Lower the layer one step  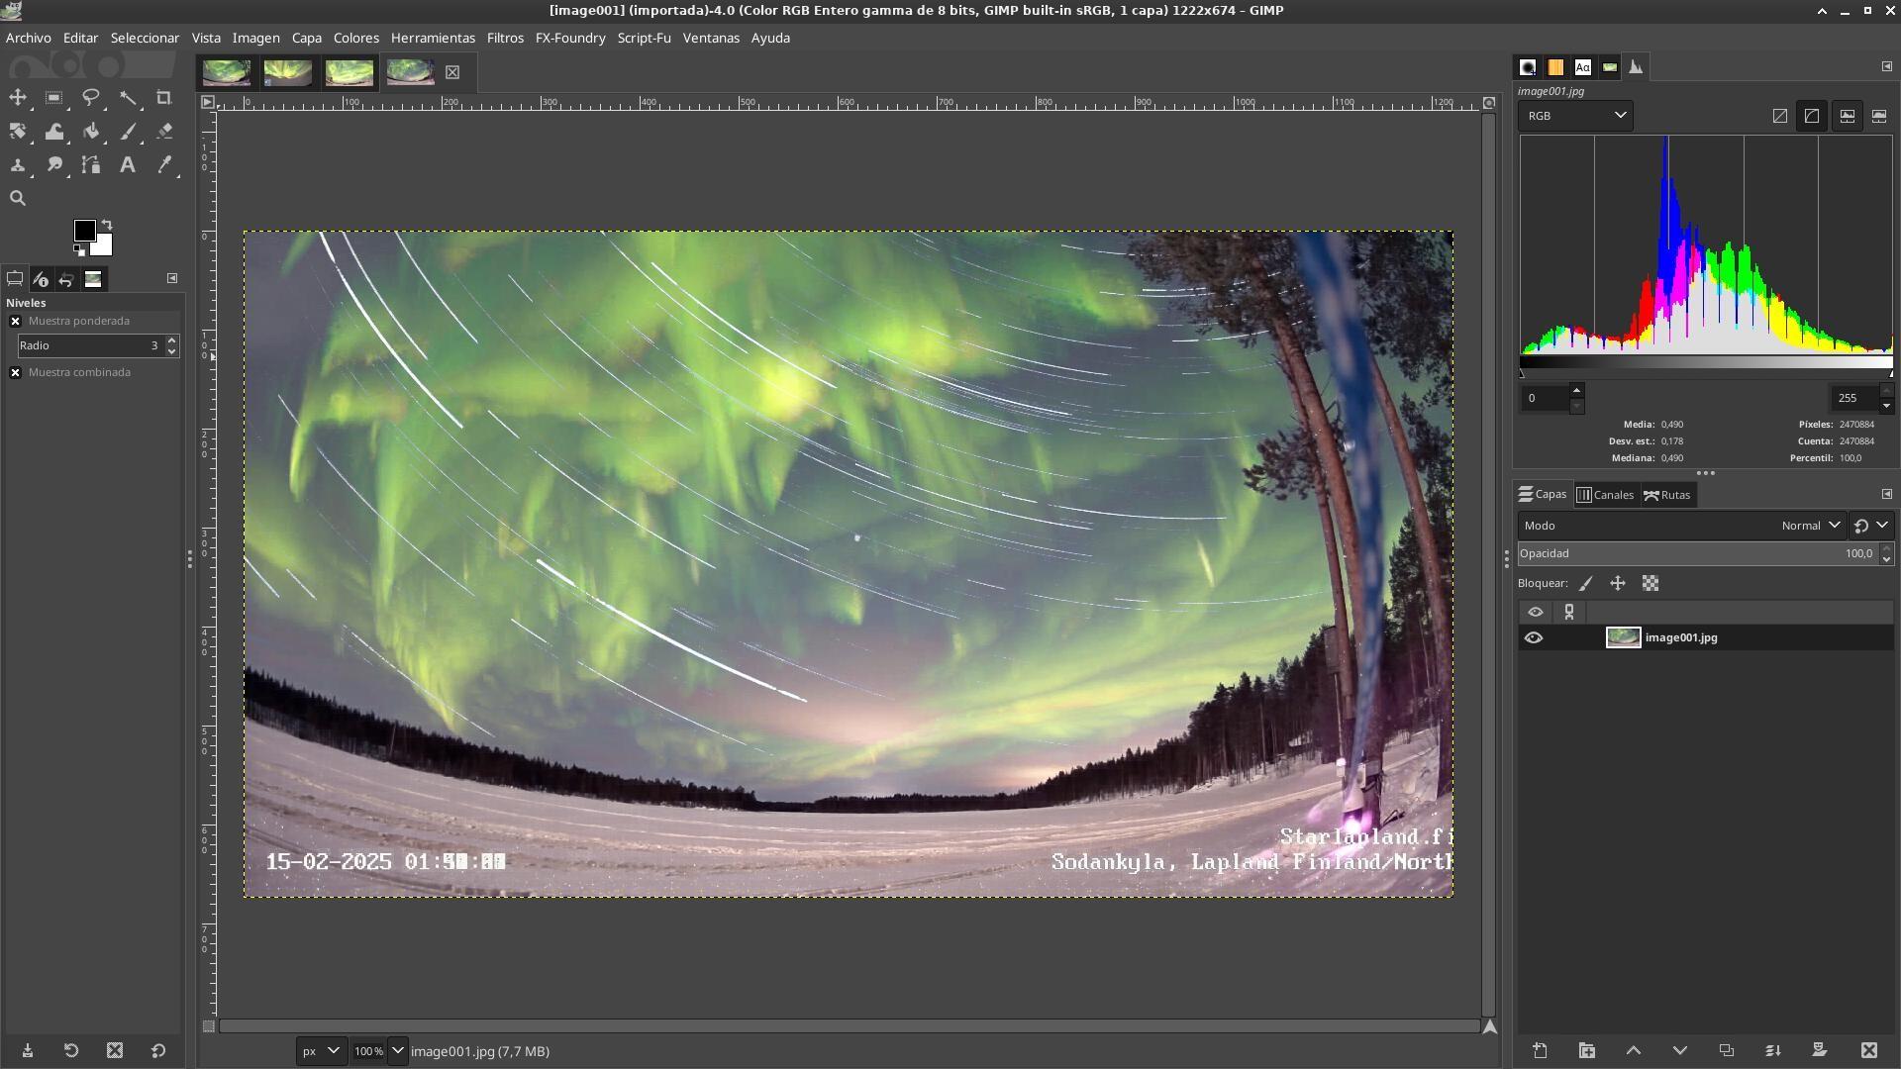[1680, 1050]
